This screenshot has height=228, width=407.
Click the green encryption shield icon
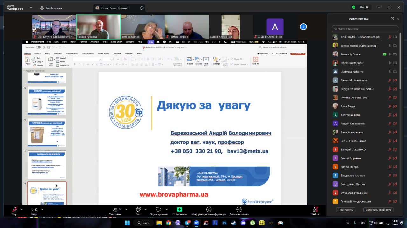click(354, 7)
